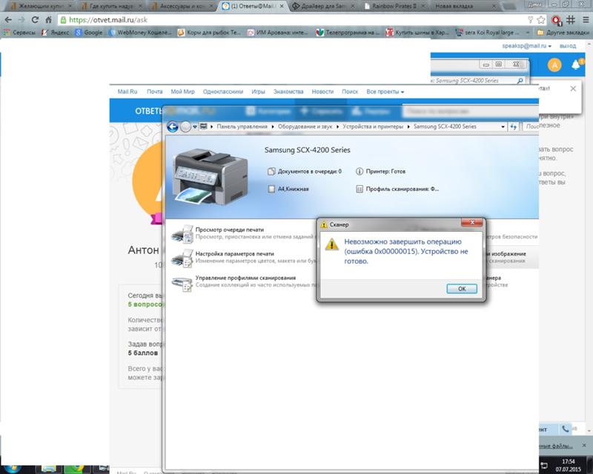Open Почта in the Mail.Ru navigation

pyautogui.click(x=155, y=92)
